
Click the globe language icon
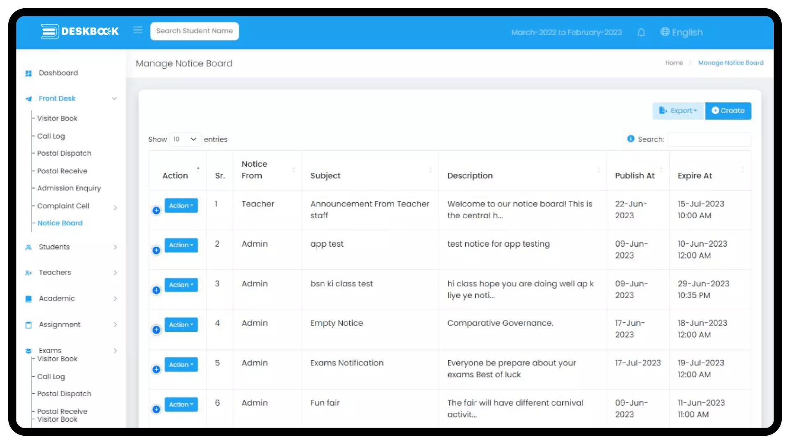point(665,32)
